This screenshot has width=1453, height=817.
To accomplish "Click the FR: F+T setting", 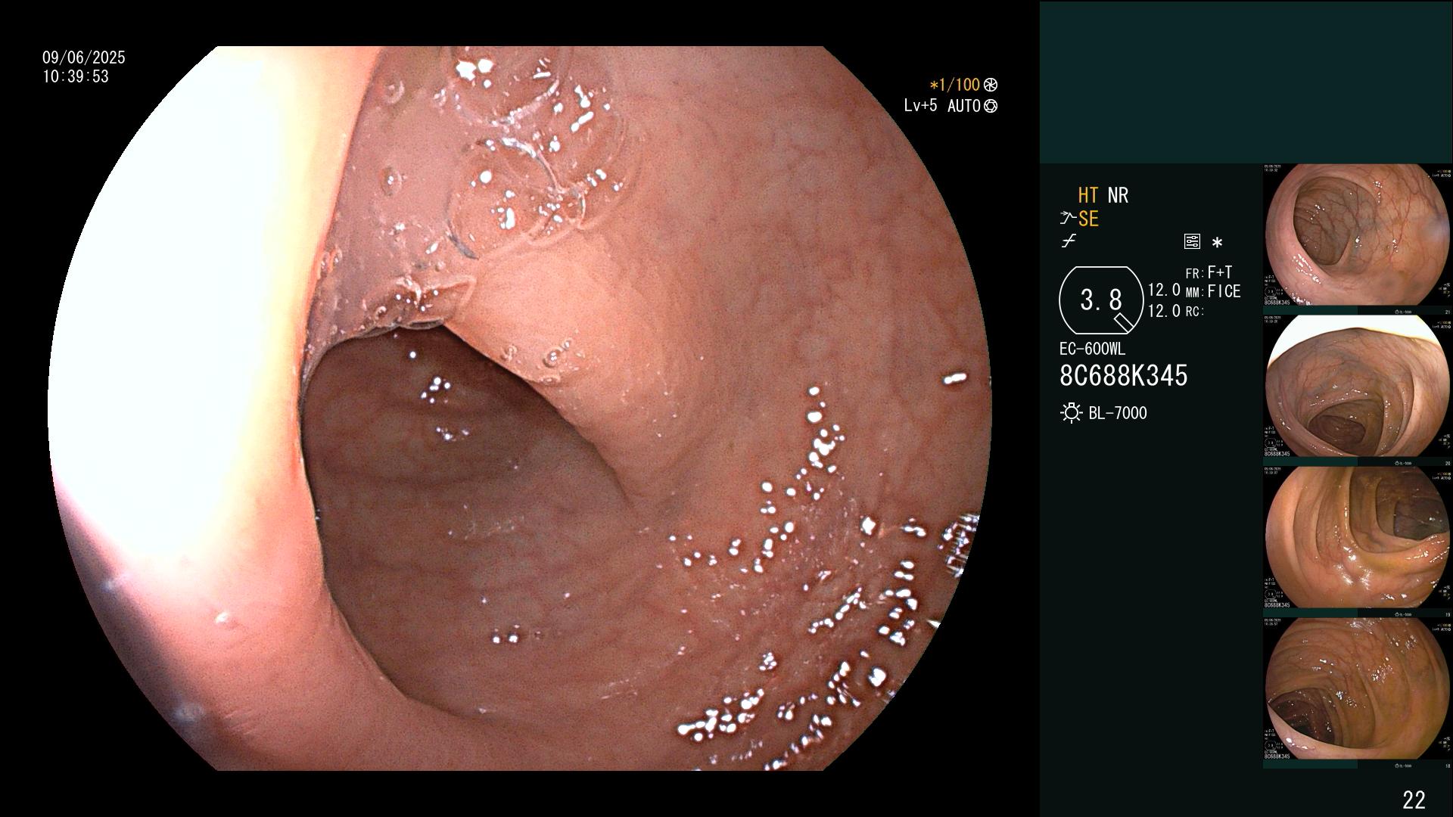I will click(x=1209, y=272).
